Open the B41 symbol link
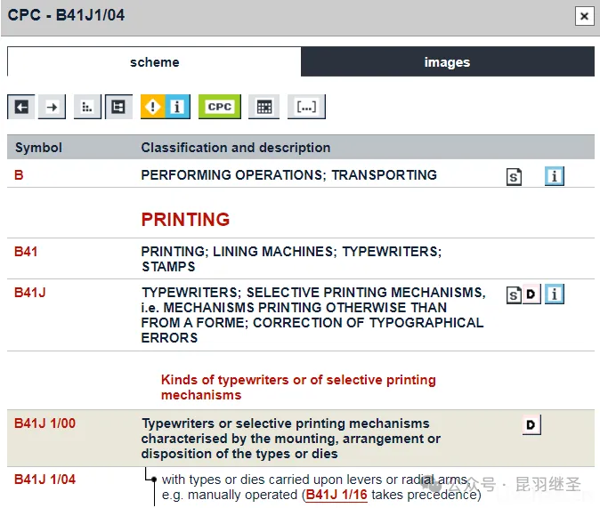The image size is (600, 508). [x=26, y=252]
